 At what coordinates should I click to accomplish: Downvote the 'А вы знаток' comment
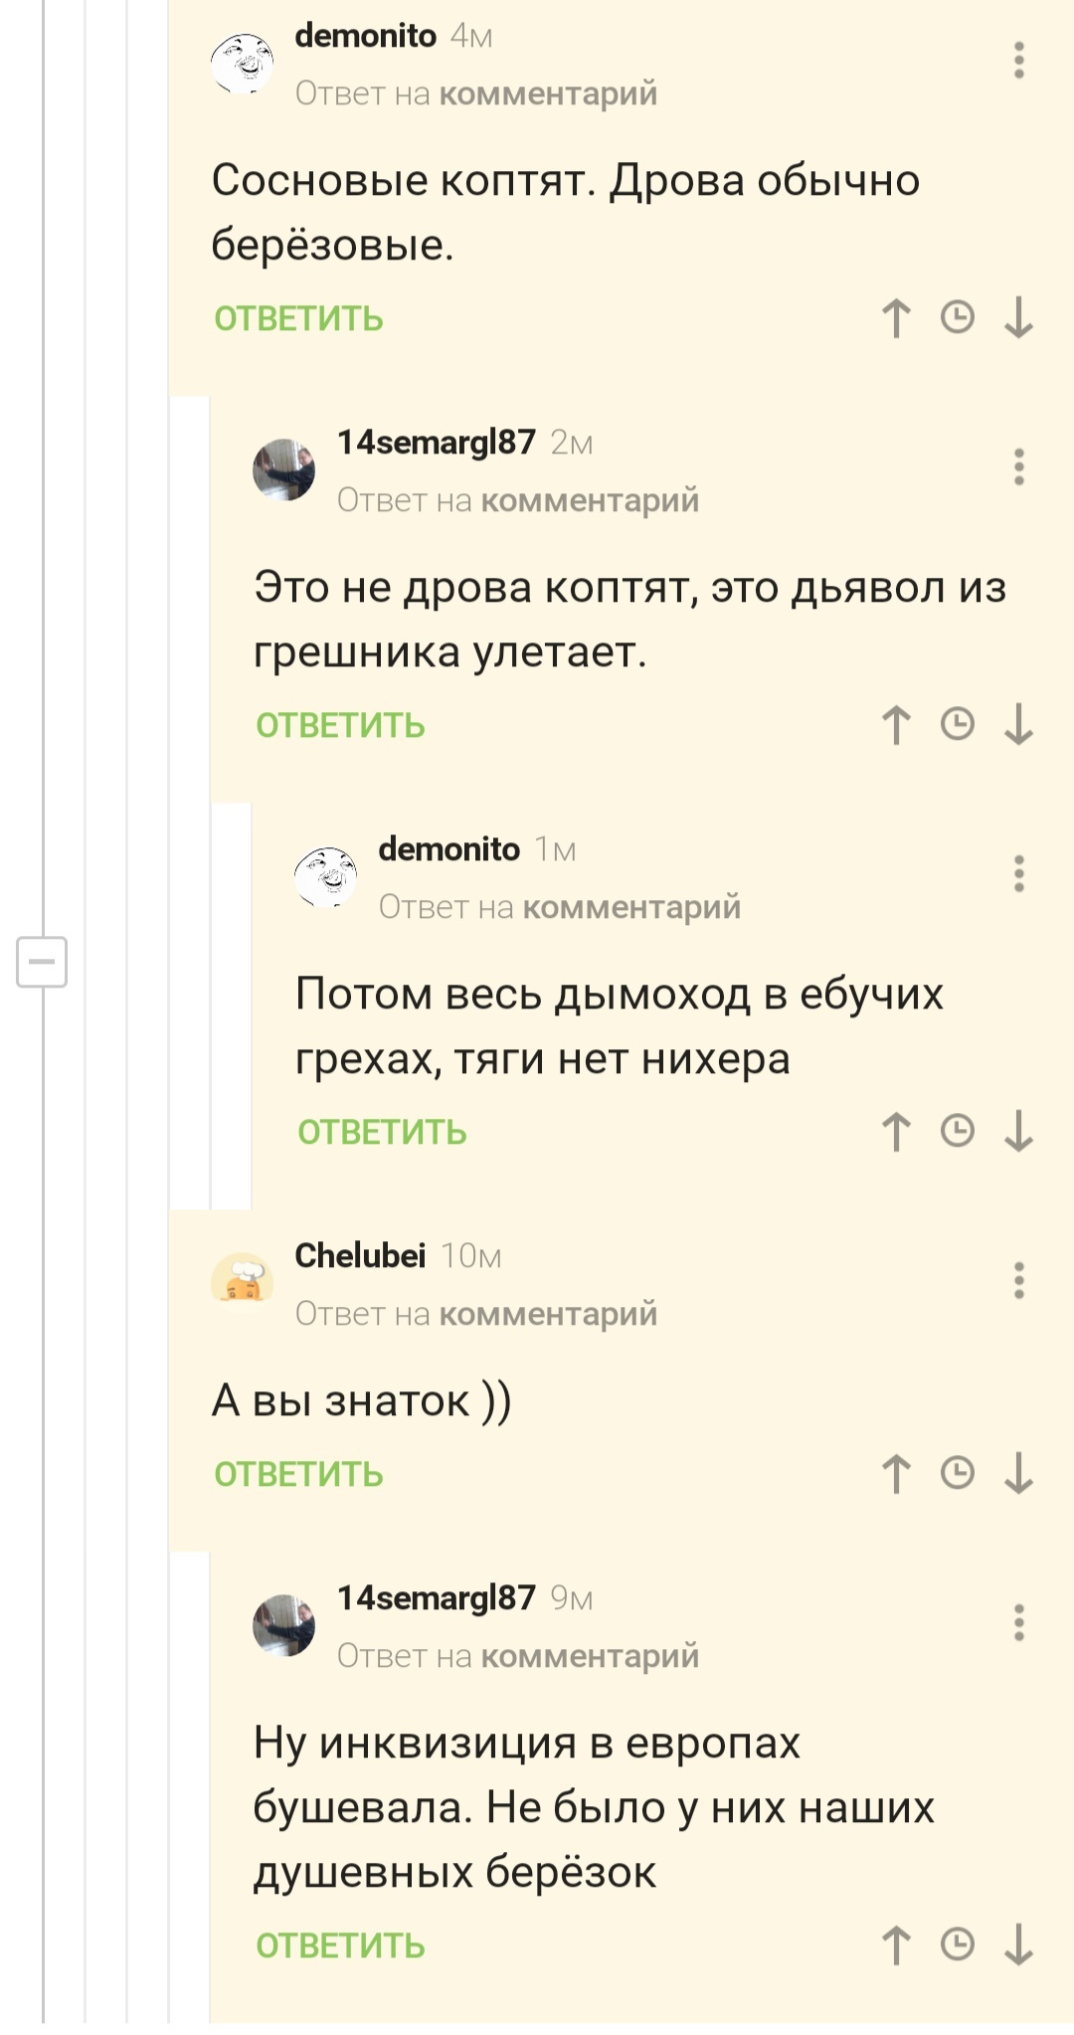pos(1018,1473)
